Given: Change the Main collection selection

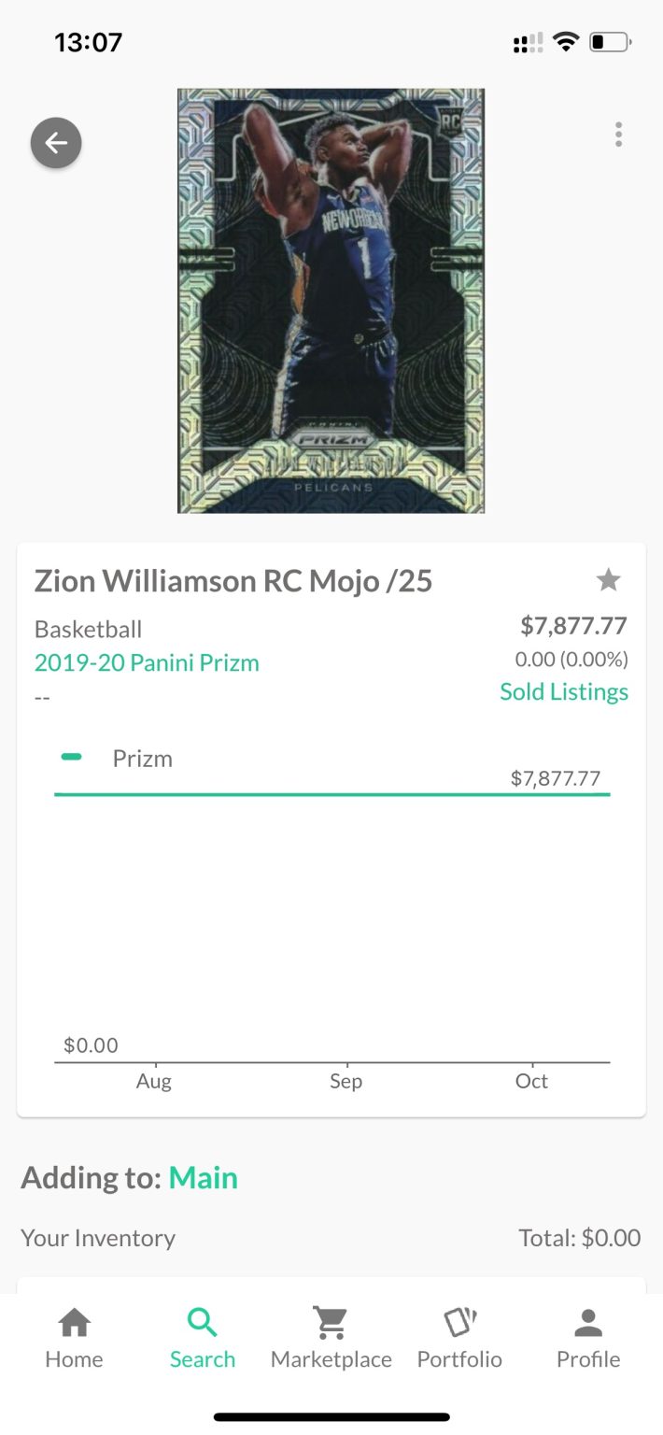Looking at the screenshot, I should pyautogui.click(x=204, y=1178).
